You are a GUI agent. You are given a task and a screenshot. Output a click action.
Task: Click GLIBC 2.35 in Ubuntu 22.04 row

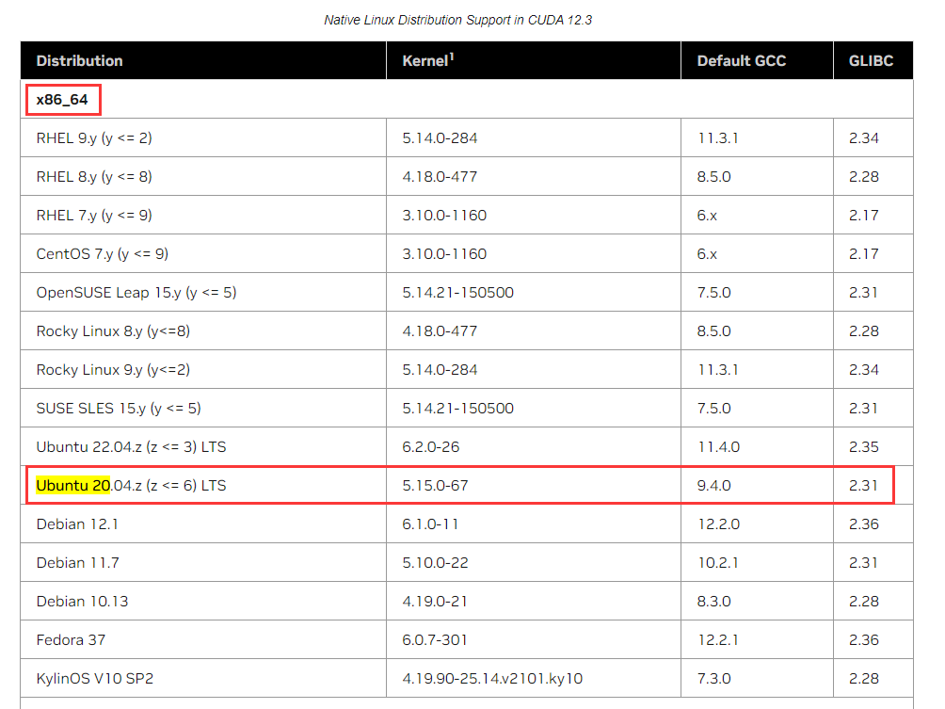point(864,446)
